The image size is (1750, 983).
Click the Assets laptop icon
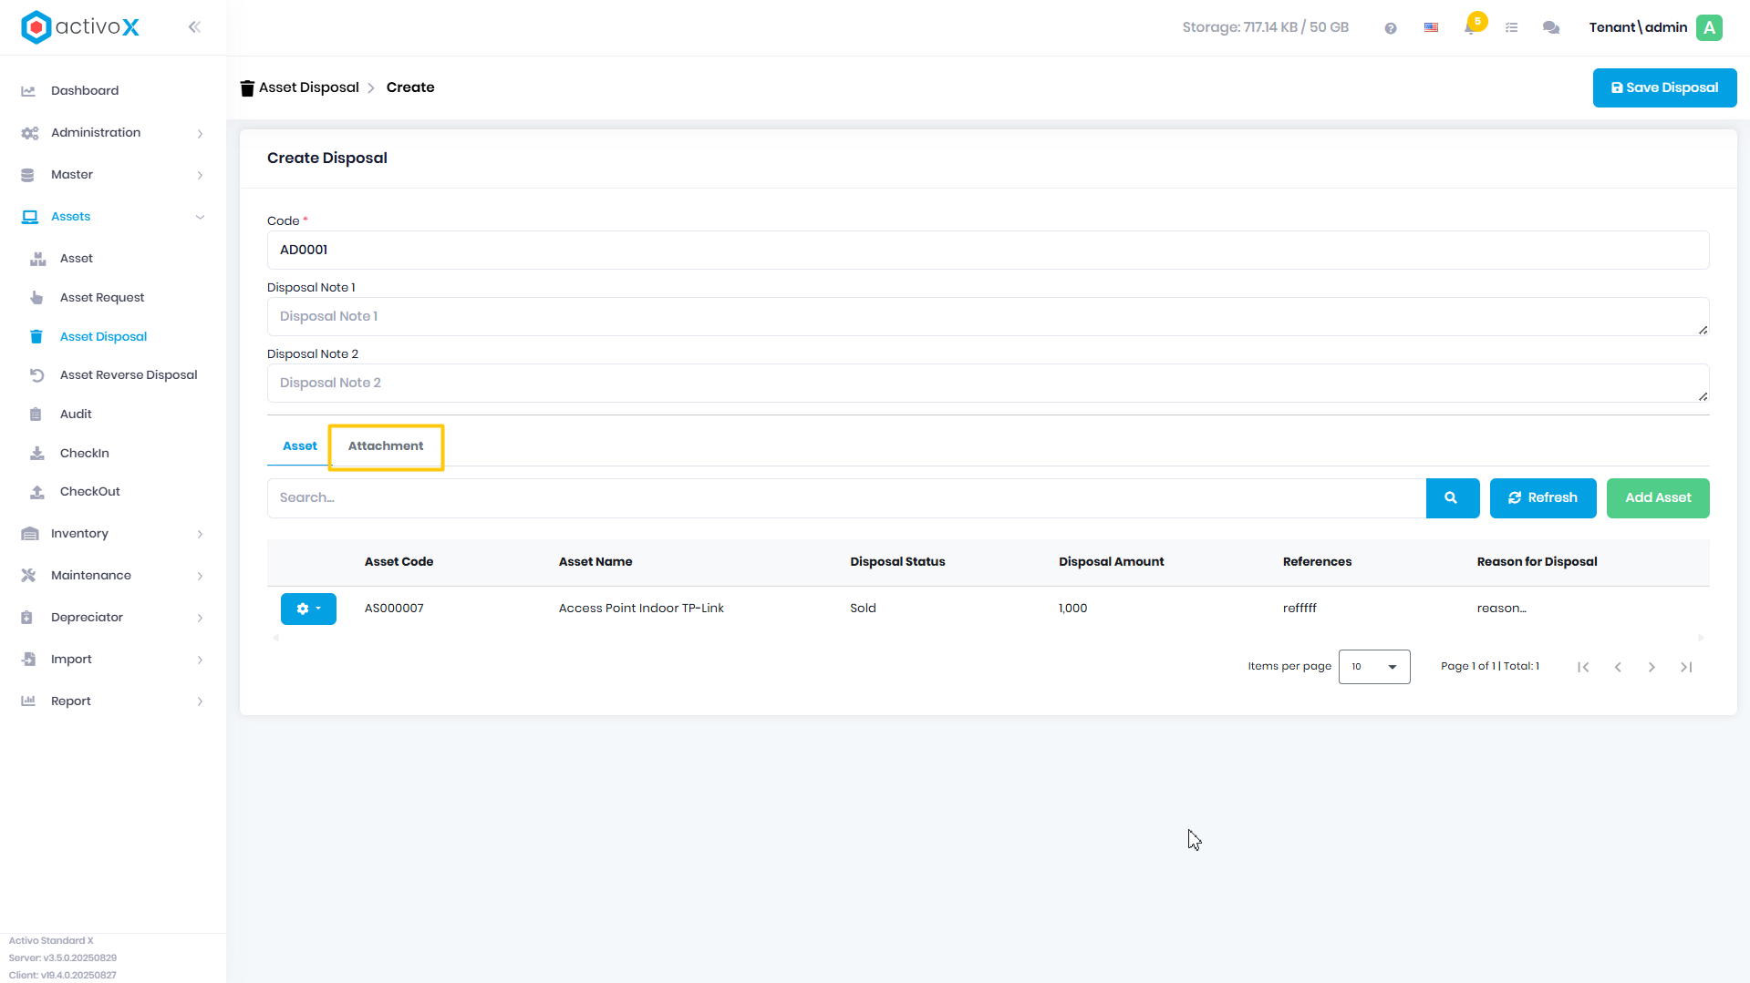[29, 217]
